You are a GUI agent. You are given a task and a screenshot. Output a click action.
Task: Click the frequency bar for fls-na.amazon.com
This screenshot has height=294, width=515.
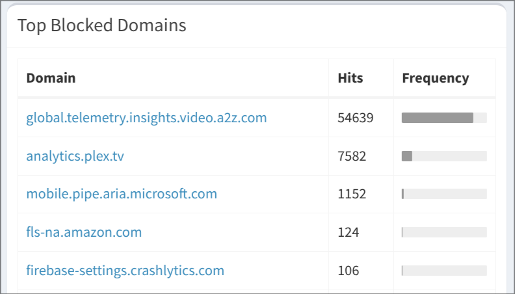pos(444,232)
